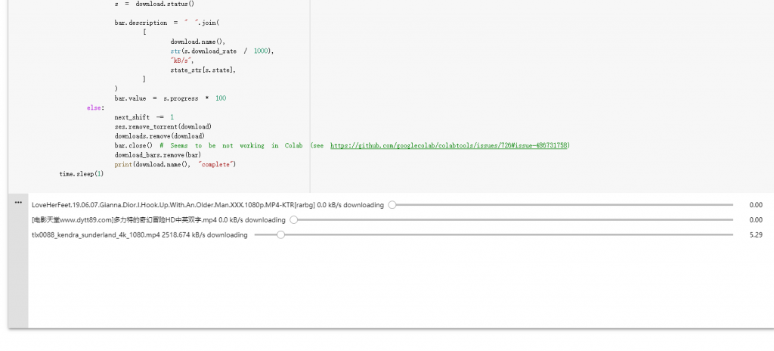Click the gray output sidebar strip below the dots

coord(18,267)
